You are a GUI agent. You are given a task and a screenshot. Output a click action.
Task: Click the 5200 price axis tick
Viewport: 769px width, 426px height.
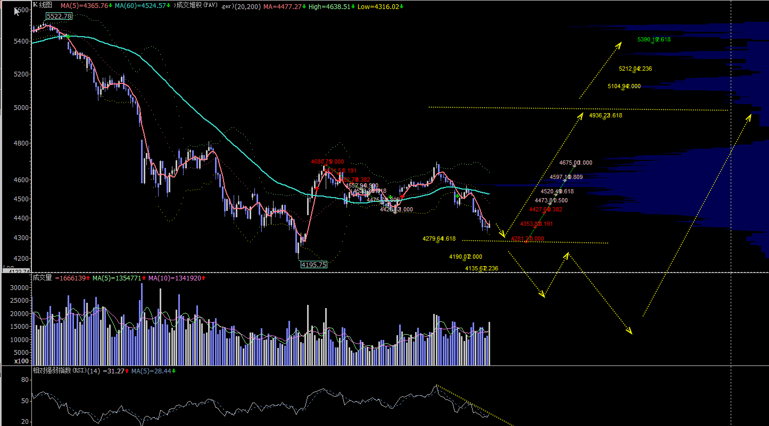(21, 74)
